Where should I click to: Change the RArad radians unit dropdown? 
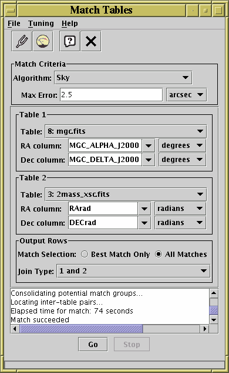pyautogui.click(x=180, y=209)
